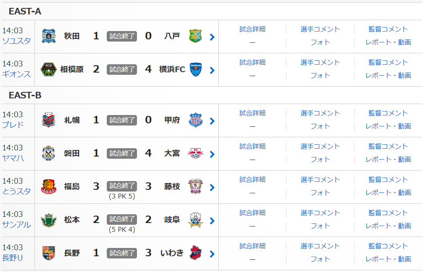Screen dimensions: 424x272
Task: Click the Fukushima team crest icon
Action: point(49,186)
